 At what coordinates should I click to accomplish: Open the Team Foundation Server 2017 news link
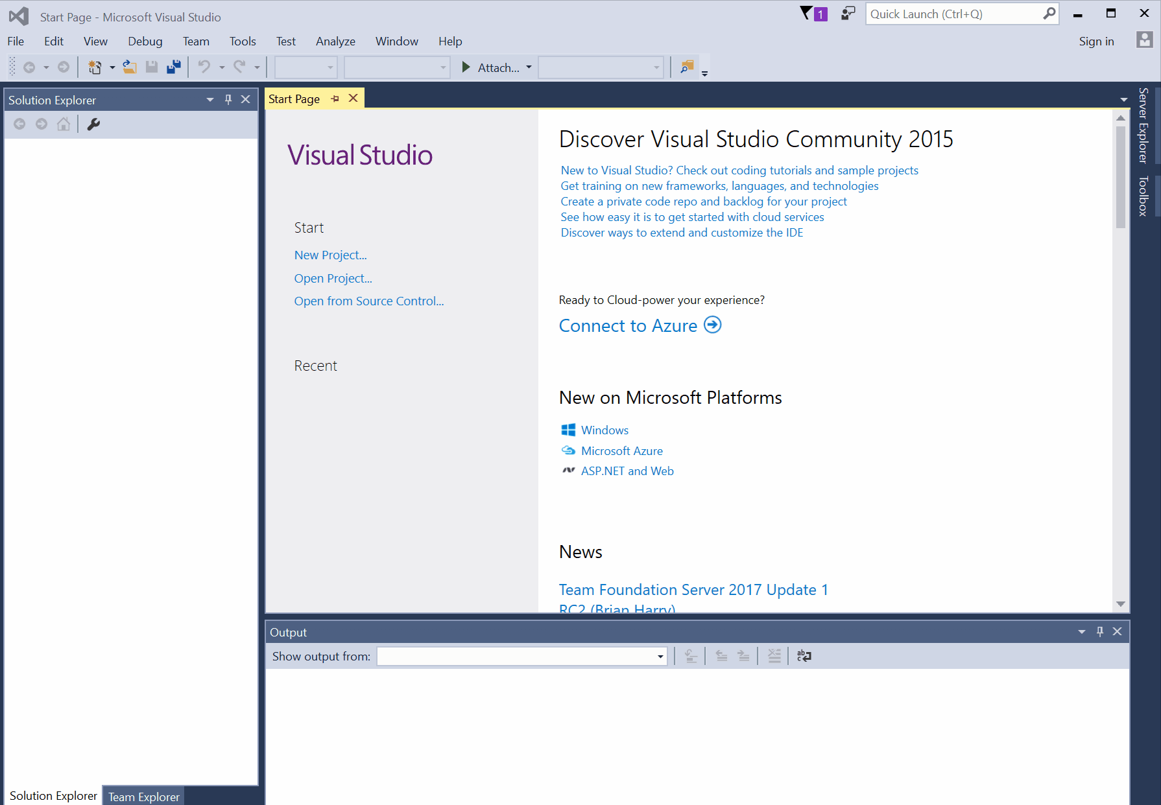(693, 598)
